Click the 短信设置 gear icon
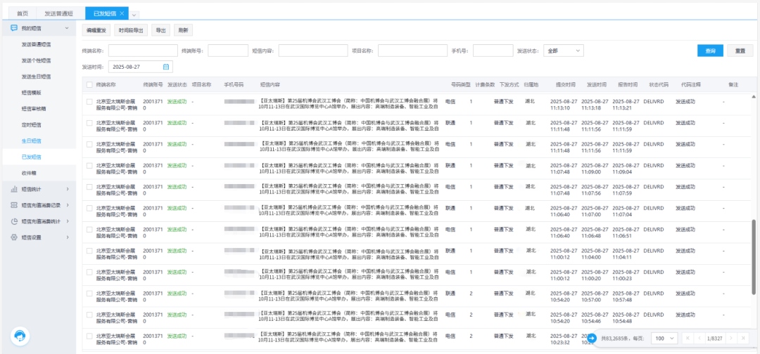 pos(14,237)
